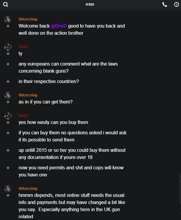Click Blitzschlag's username above "as in if you can get them?"
The image size is (181, 220).
tap(28, 95)
